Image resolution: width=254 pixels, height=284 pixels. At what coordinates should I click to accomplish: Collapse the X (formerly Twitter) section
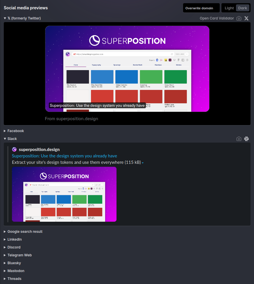pyautogui.click(x=22, y=18)
